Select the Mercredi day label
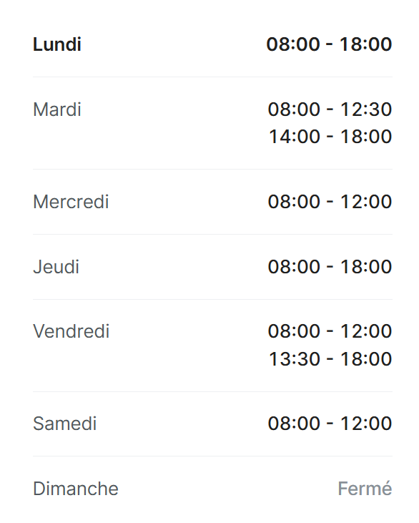419x523 pixels. click(x=71, y=202)
